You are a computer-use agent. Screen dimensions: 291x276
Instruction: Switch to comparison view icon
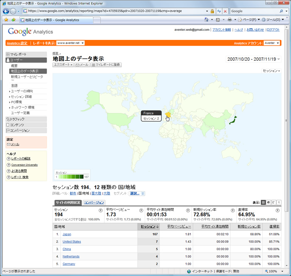point(279,202)
